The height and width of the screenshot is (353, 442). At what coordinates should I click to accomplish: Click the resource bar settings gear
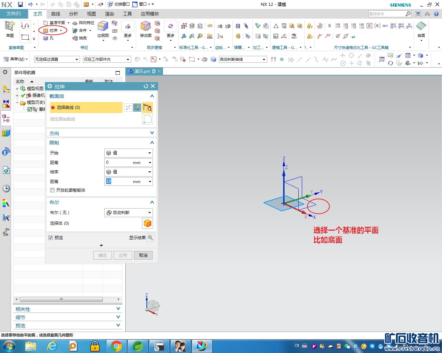(5, 72)
